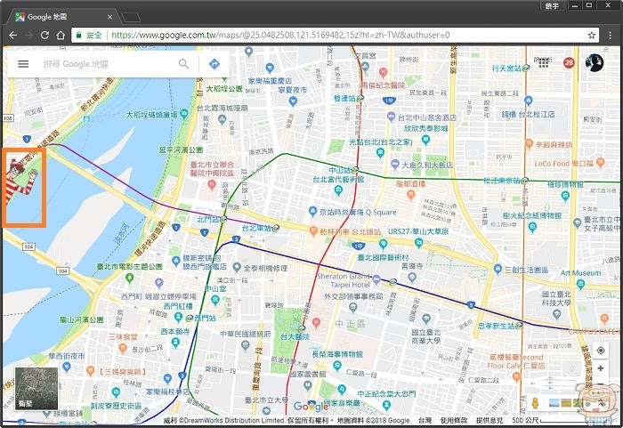Click the 乾杯列車 台北總站 restaurant pin
Screen dimensions: 623x428
[313, 230]
